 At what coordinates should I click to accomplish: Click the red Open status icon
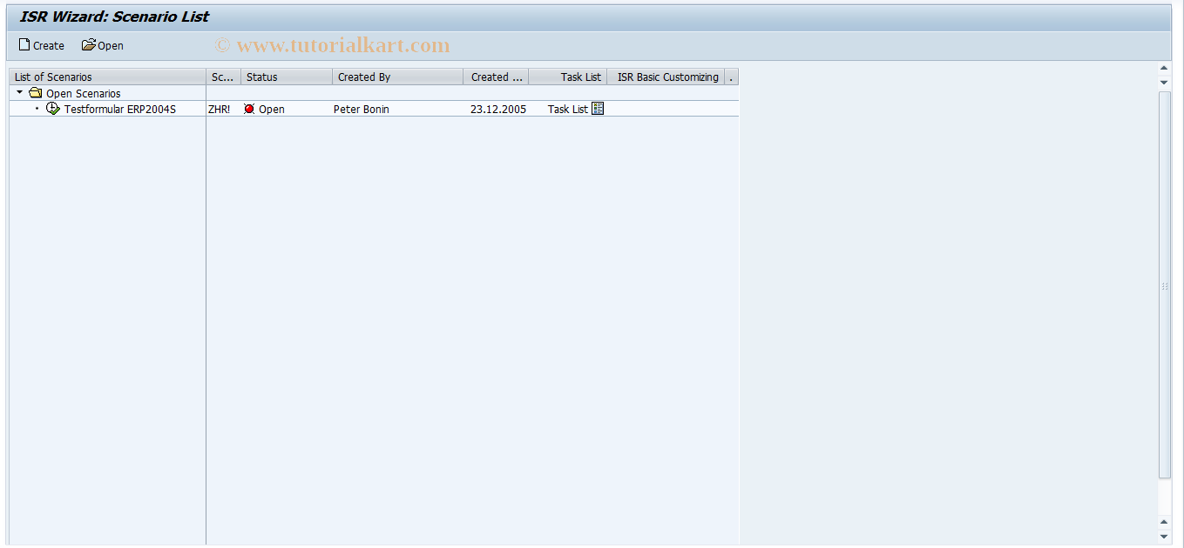tap(249, 109)
